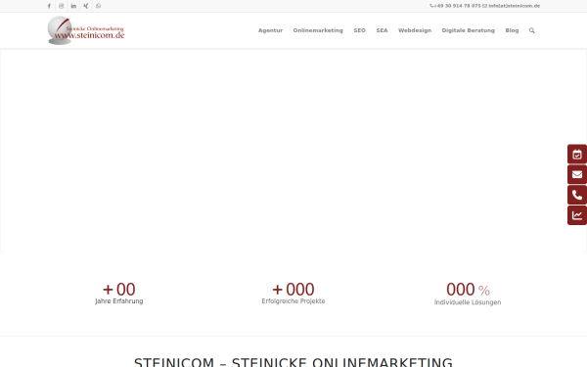
Task: Click the search magnifier icon in navigation
Action: (531, 30)
